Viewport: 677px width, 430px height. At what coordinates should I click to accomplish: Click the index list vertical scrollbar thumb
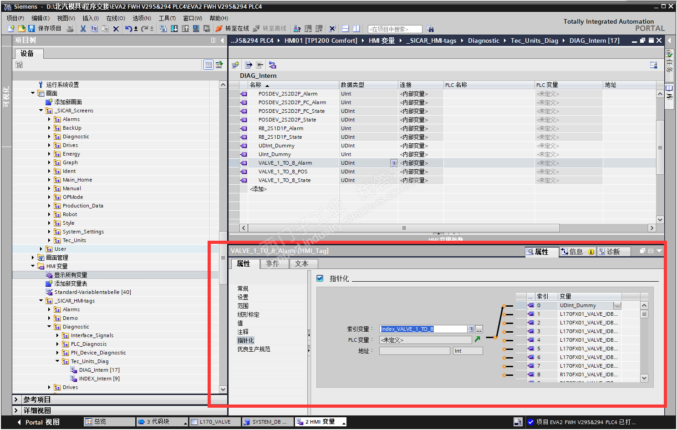tap(644, 314)
